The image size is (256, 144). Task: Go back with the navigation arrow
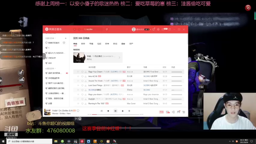pos(75,29)
